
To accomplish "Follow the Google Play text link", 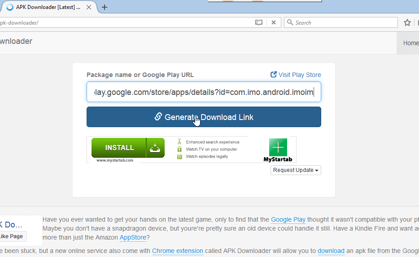I will coord(288,219).
